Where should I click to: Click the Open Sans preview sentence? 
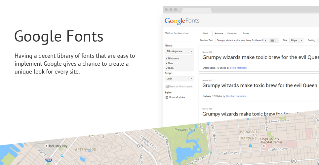coord(260,57)
